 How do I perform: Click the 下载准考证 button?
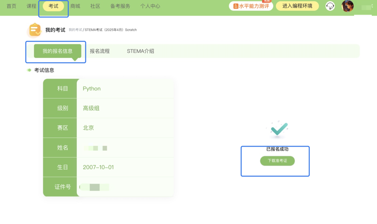pyautogui.click(x=278, y=161)
